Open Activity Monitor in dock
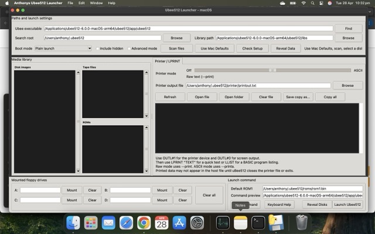This screenshot has width=375, height=234. tap(223, 223)
